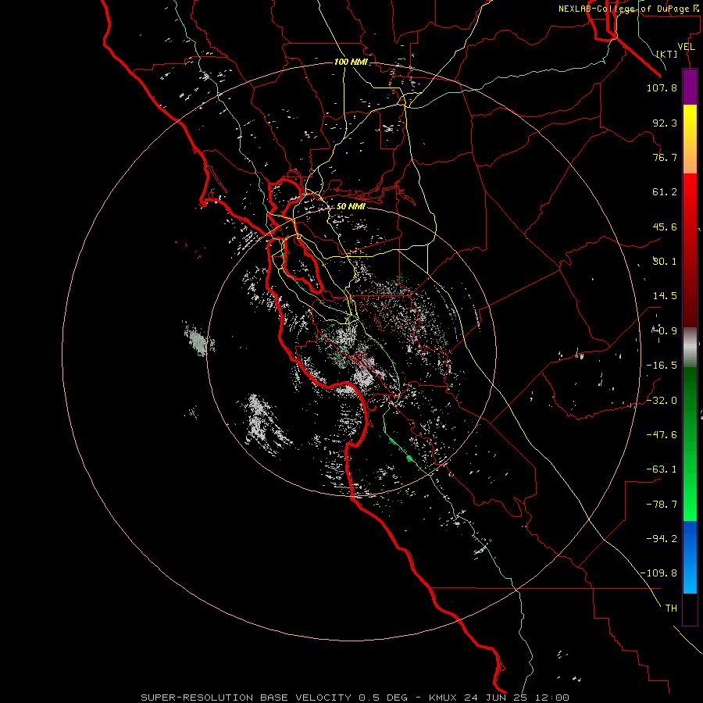Select the -0.9 velocity scale value

665,331
